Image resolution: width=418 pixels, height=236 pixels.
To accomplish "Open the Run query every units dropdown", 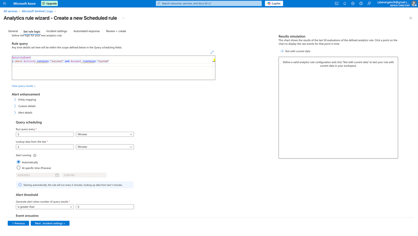I will 105,134.
